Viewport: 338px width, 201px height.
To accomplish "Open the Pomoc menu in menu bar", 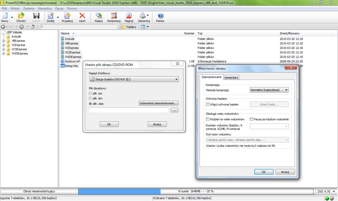I will point(72,8).
